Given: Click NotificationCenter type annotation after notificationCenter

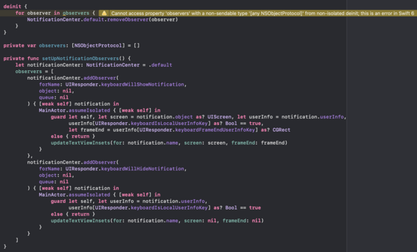Looking at the screenshot, I should [x=113, y=65].
